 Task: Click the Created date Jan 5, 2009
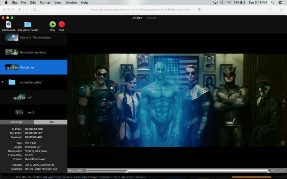pyautogui.click(x=40, y=165)
